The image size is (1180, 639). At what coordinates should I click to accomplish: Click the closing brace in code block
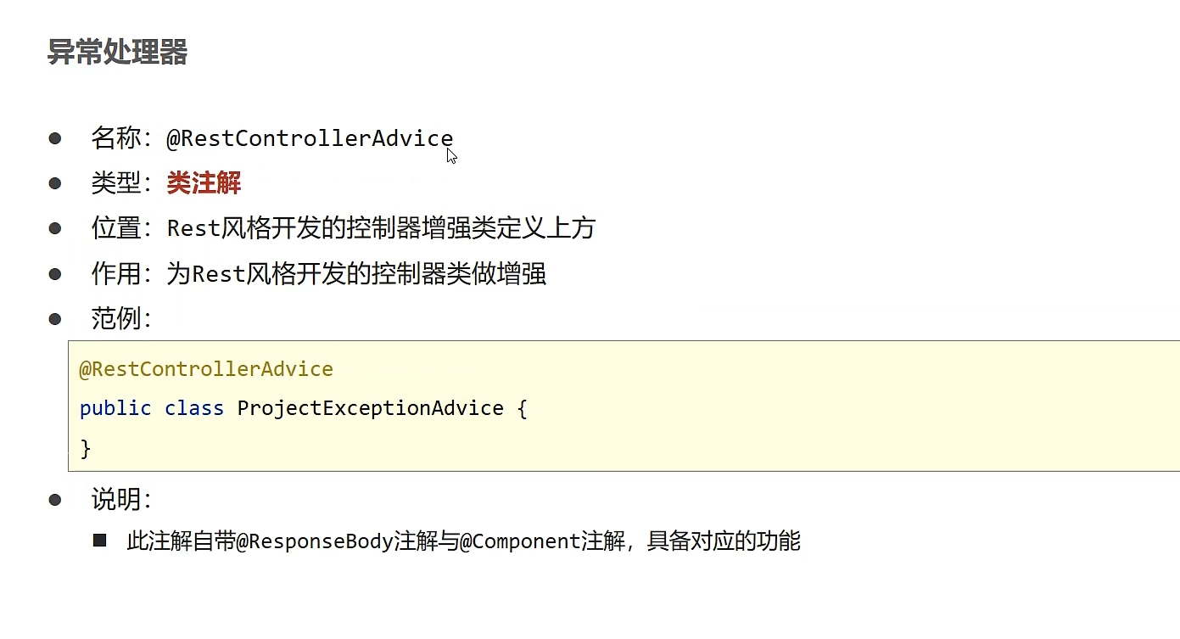[85, 448]
